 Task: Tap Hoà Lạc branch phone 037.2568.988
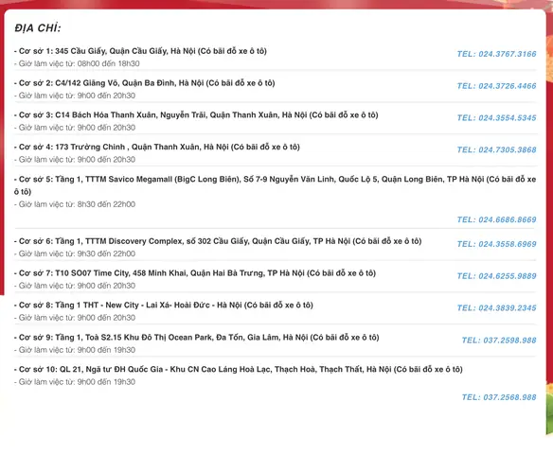pos(499,397)
